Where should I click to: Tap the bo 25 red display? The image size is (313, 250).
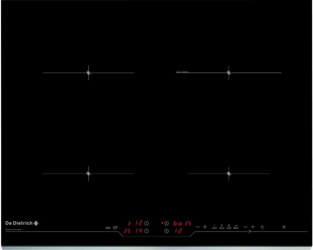click(x=182, y=223)
